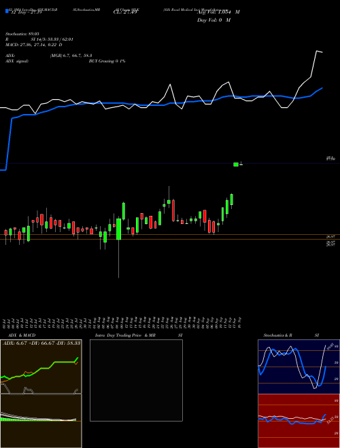
Task: Click the latest green candle at the blue price line
Action: (x=236, y=164)
